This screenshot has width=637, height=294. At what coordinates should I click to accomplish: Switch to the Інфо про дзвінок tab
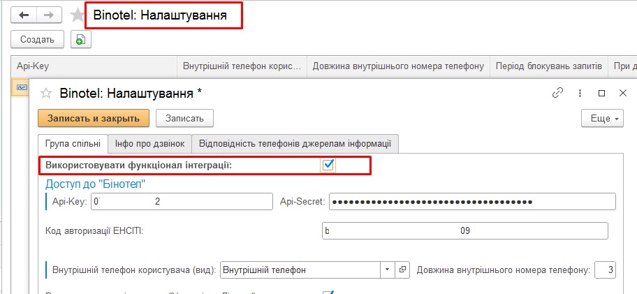point(149,144)
